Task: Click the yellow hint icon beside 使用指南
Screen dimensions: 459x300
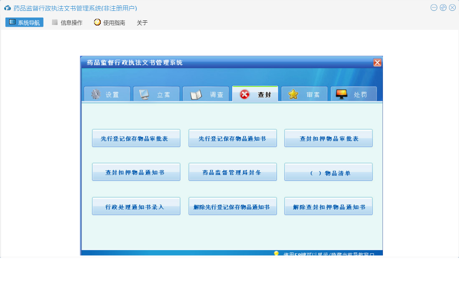Action: coord(97,22)
